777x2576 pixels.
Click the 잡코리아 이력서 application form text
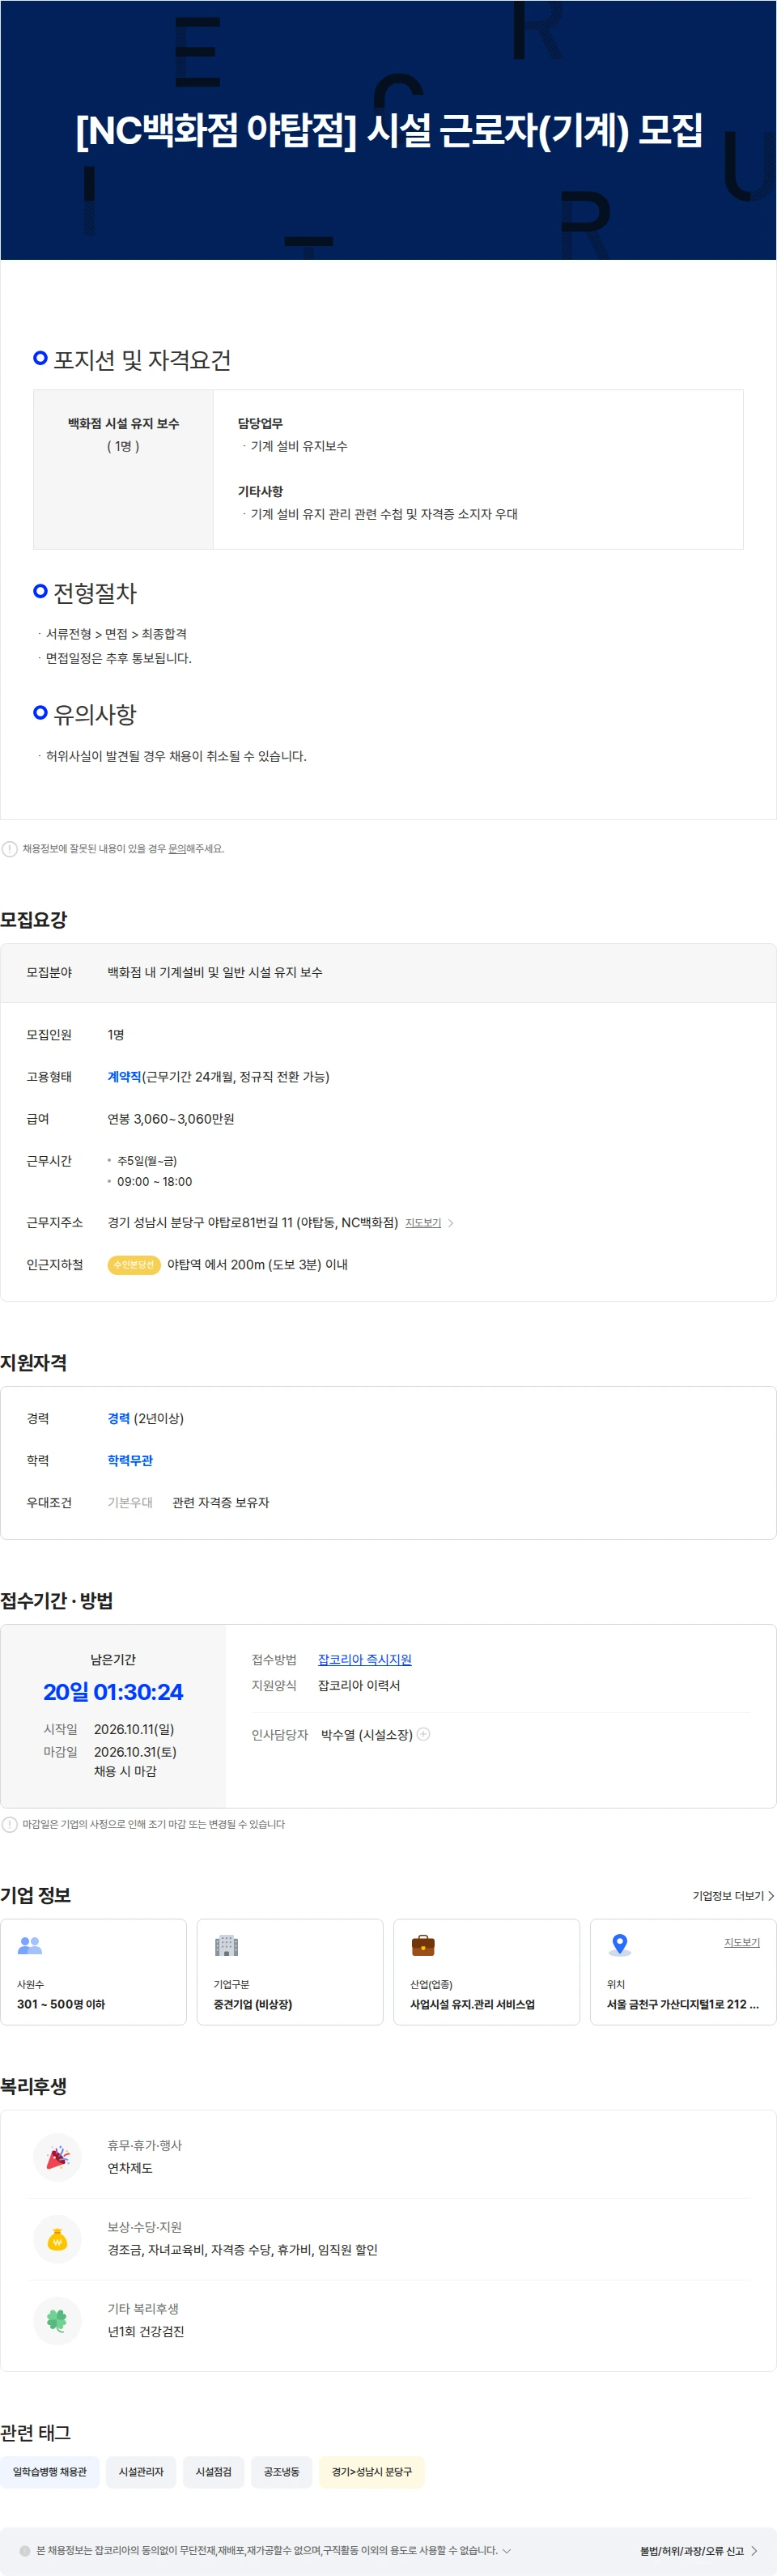pyautogui.click(x=359, y=1686)
